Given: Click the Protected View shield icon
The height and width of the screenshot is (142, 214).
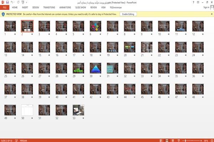Looking at the screenshot, I should point(3,14).
